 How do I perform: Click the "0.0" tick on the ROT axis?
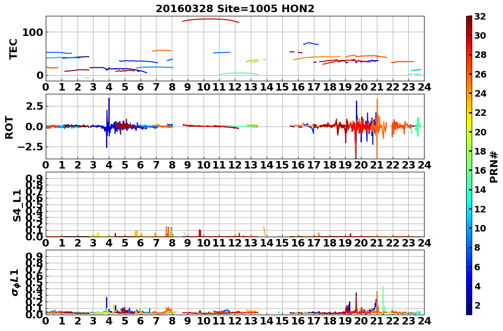click(35, 127)
